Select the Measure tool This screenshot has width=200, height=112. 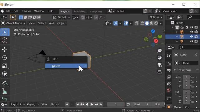[x=5, y=91]
